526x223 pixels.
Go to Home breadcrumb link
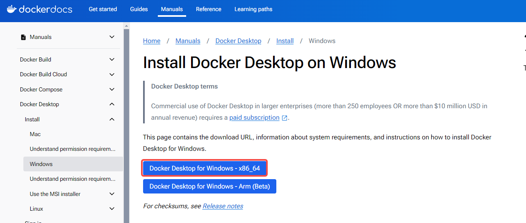point(152,41)
